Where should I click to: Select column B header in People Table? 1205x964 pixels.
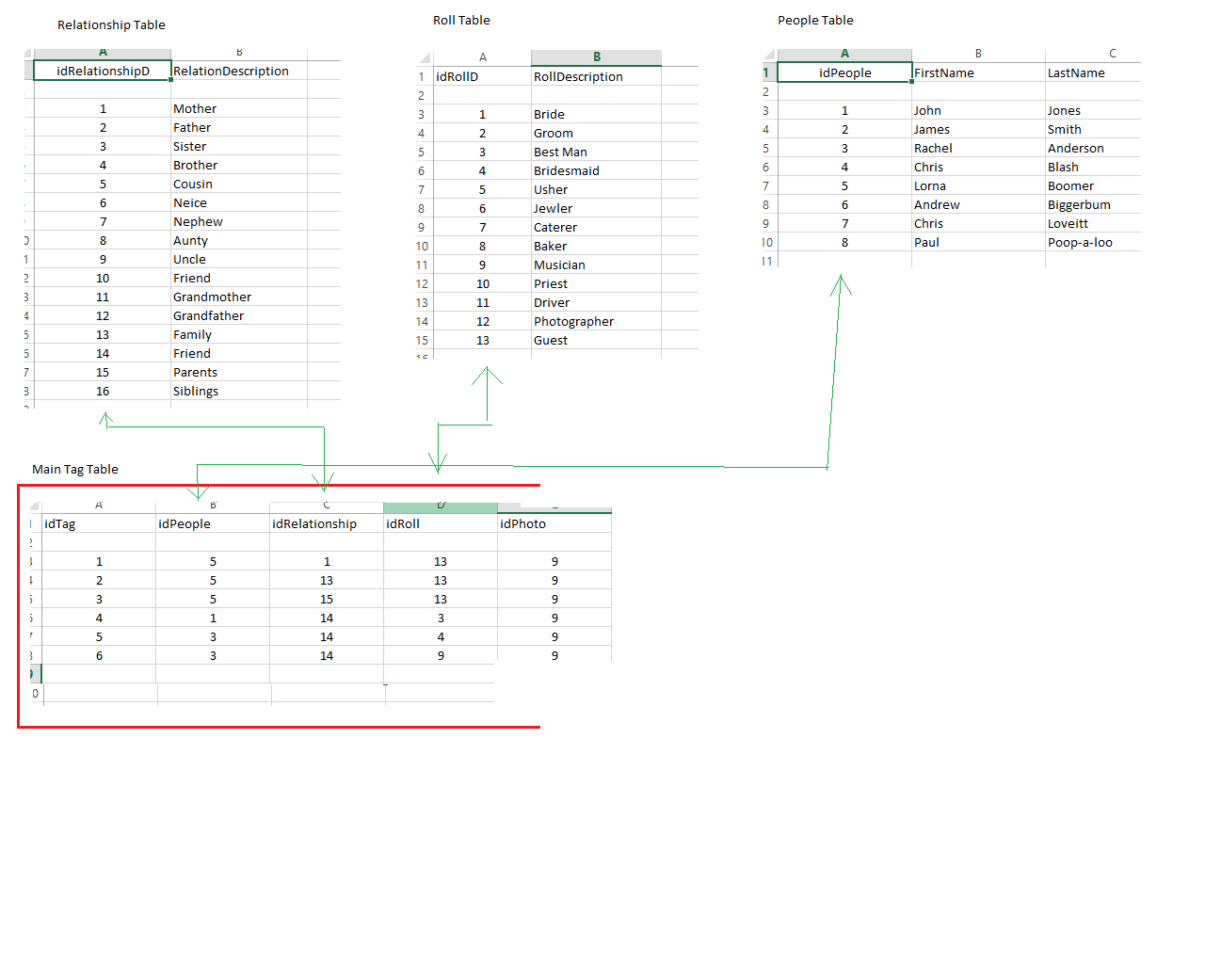click(x=978, y=54)
